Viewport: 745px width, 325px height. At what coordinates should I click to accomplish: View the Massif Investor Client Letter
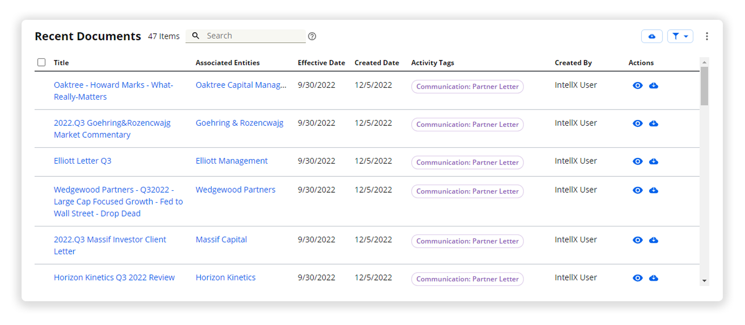click(638, 240)
